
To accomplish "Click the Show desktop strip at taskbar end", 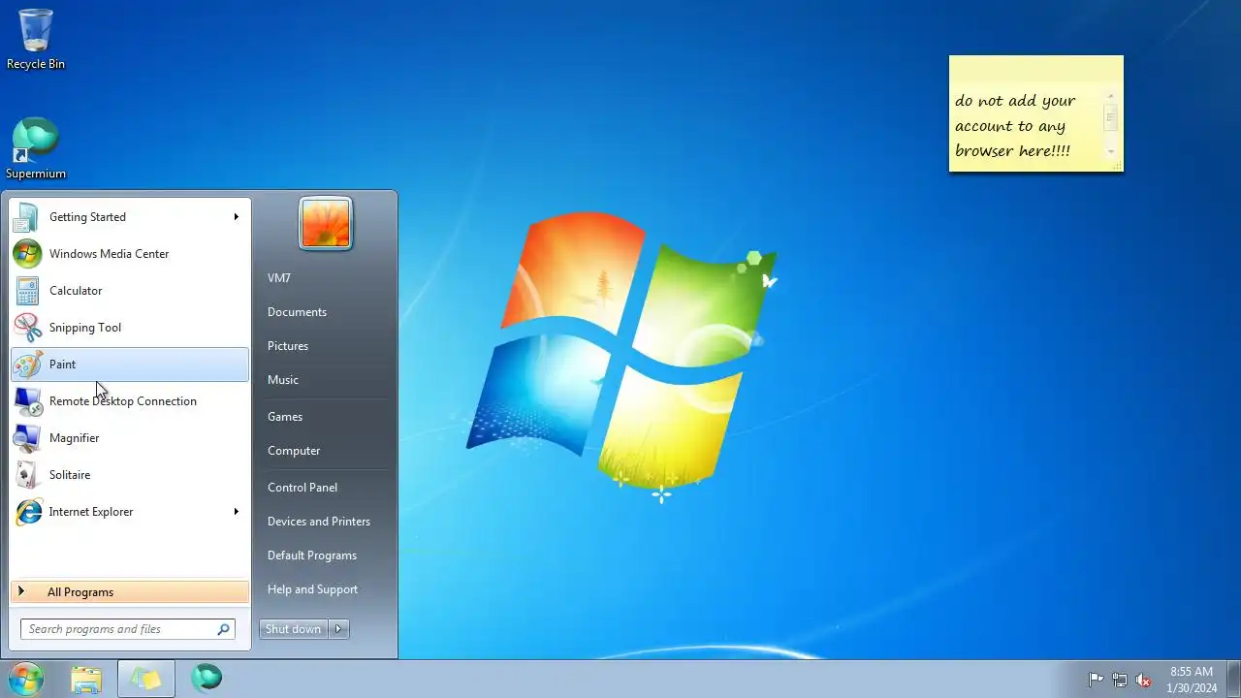I will (x=1233, y=679).
